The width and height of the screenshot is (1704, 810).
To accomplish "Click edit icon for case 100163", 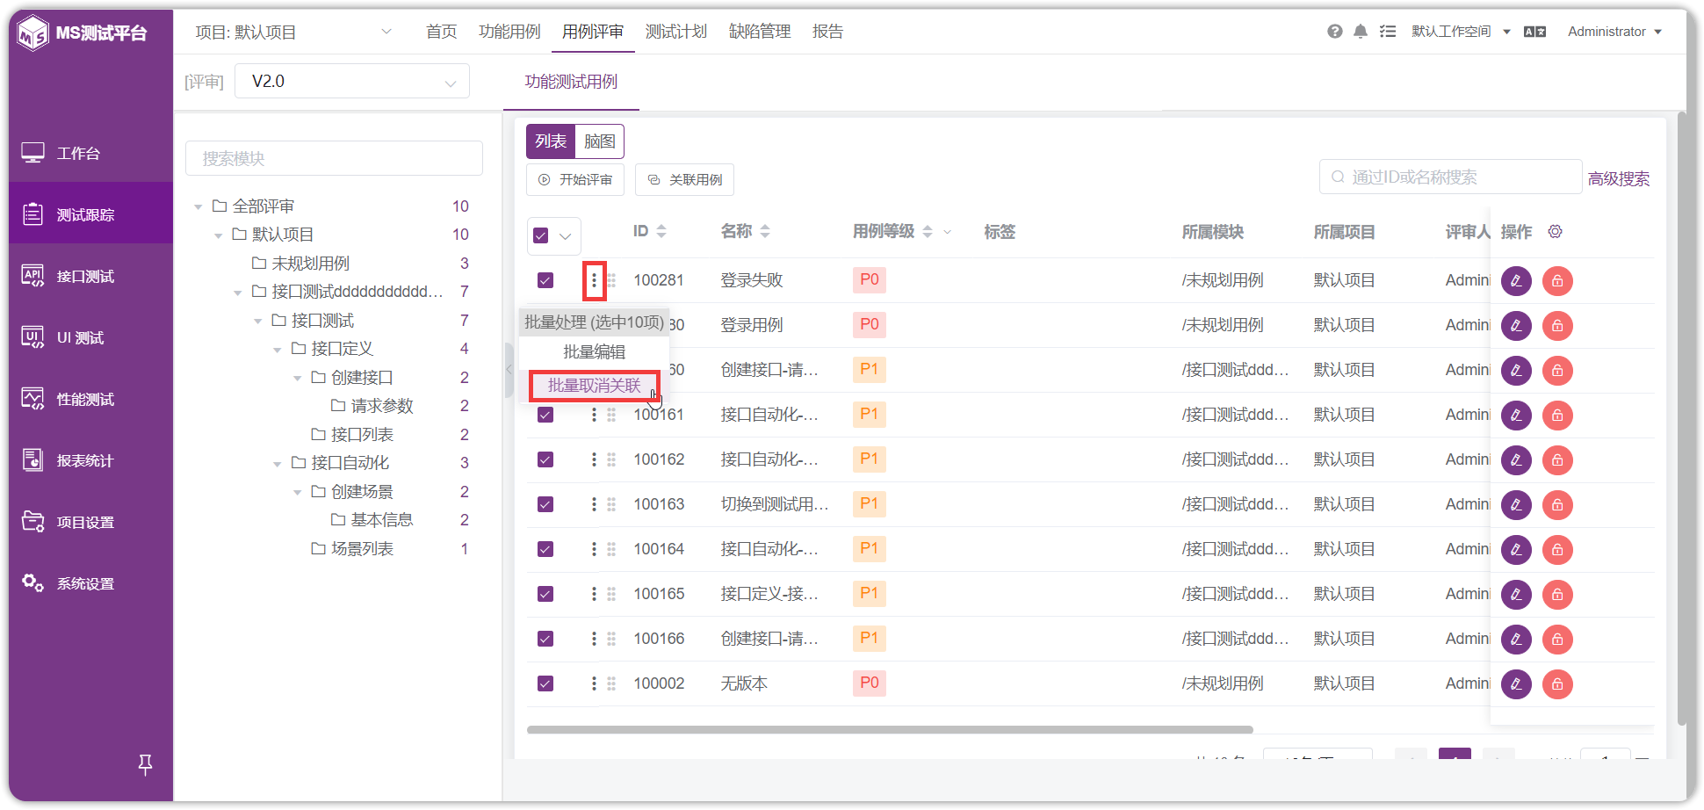I will [x=1516, y=505].
